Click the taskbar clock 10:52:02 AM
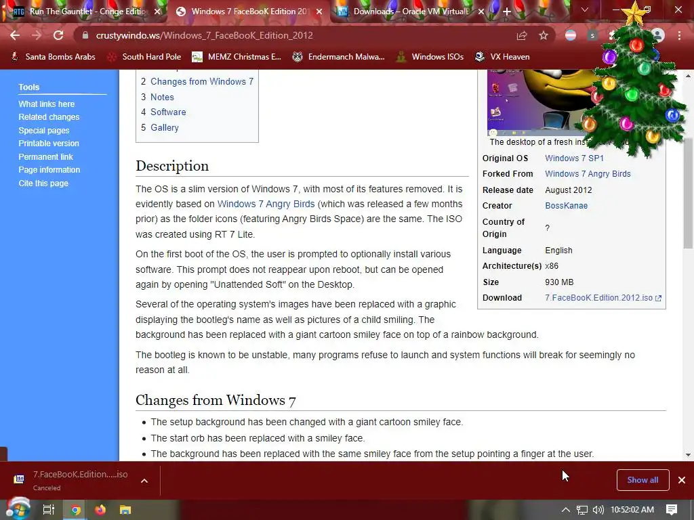The image size is (694, 520). (632, 510)
